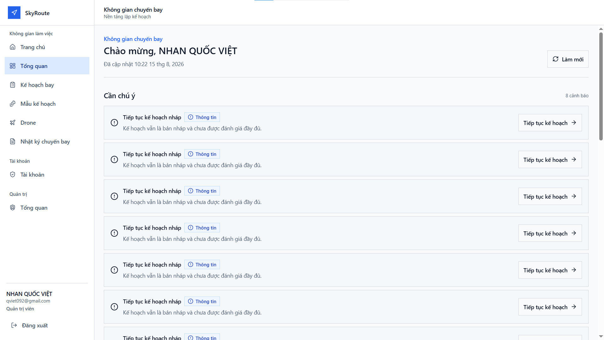Click the Thông tin badge on the fifth alert
This screenshot has width=604, height=340.
click(x=202, y=264)
